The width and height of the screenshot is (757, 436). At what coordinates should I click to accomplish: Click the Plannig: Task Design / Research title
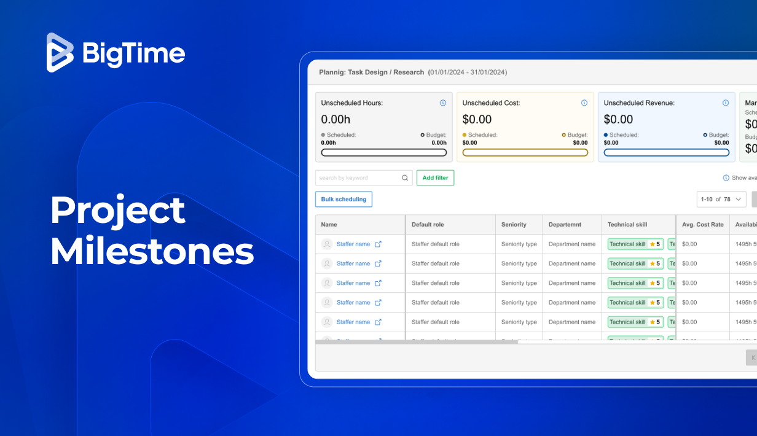pos(372,72)
